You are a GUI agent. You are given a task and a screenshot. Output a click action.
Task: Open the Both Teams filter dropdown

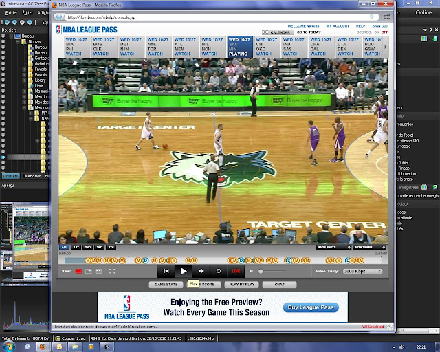369,247
